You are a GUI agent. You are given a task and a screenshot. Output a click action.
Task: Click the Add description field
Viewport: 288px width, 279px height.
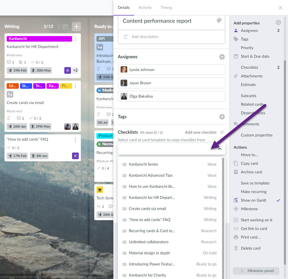[172, 37]
